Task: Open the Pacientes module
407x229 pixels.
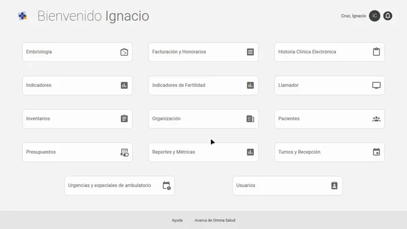Action: [x=330, y=119]
